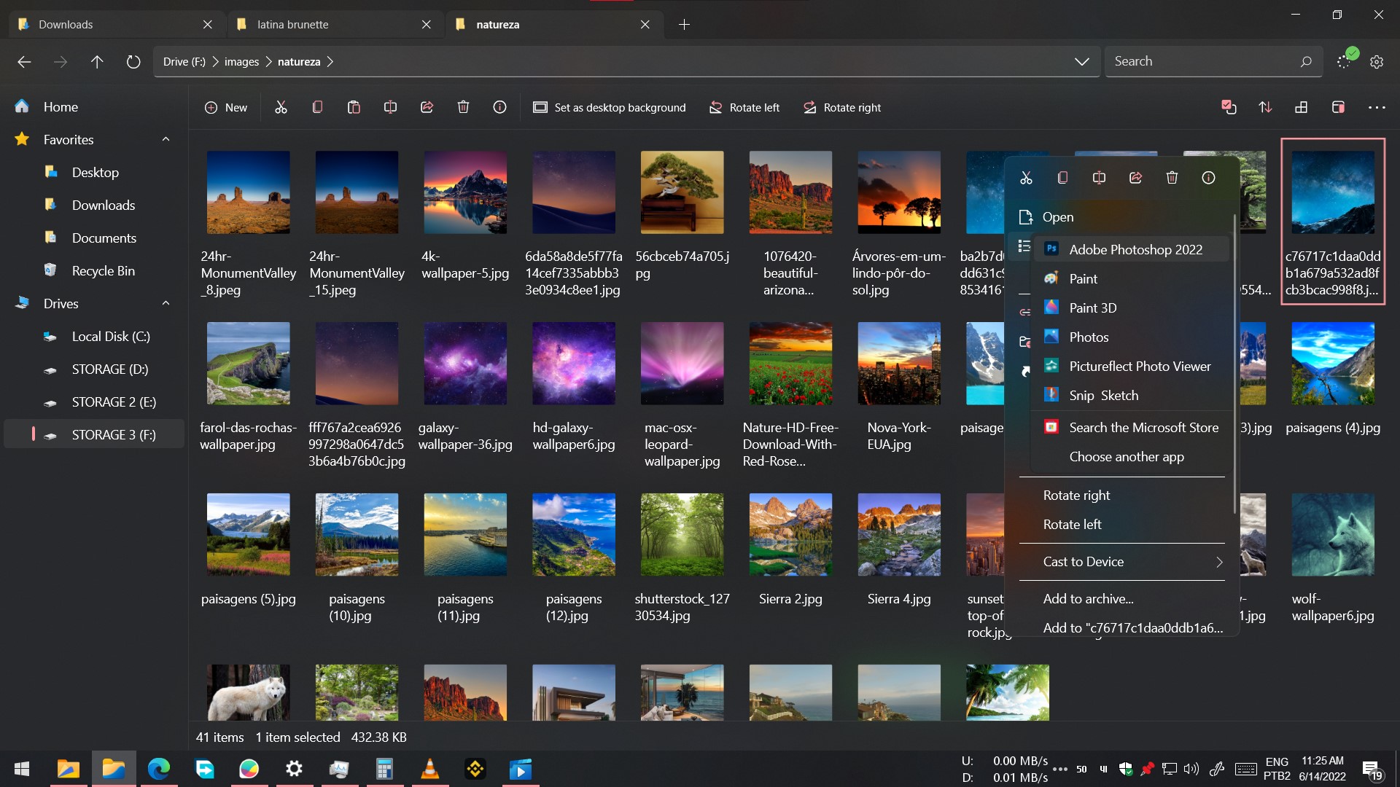
Task: Click Set as desktop background button
Action: coord(610,107)
